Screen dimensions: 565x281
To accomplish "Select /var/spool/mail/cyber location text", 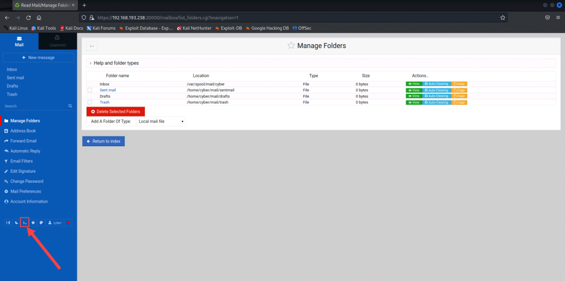I will point(206,84).
